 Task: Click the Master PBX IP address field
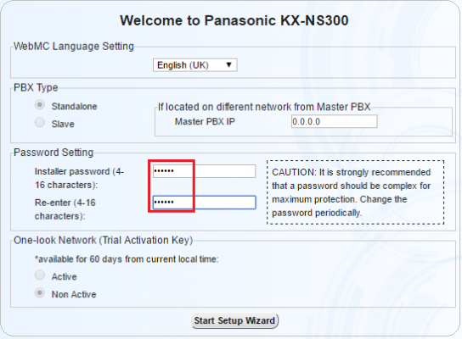(x=334, y=121)
